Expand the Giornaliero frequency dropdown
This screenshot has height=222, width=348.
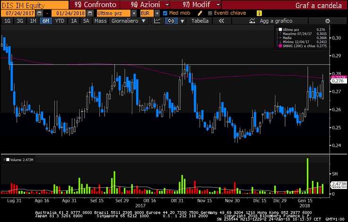coord(143,21)
